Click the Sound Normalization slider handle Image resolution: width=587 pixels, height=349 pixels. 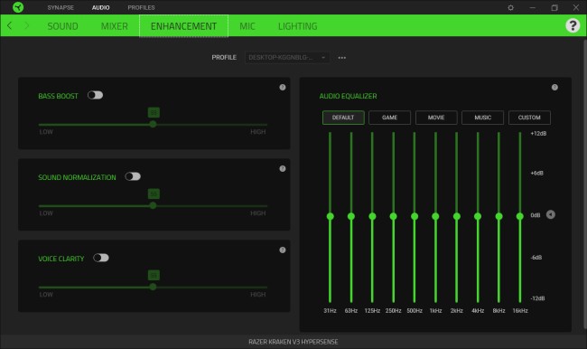(153, 205)
